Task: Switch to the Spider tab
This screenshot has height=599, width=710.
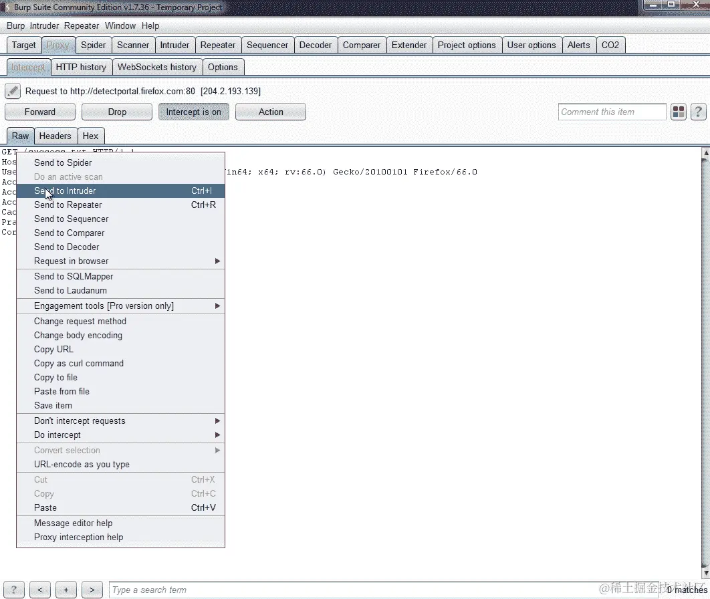Action: [94, 45]
